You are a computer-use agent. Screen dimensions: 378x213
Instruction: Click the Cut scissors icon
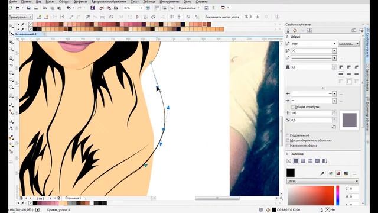pos(45,8)
